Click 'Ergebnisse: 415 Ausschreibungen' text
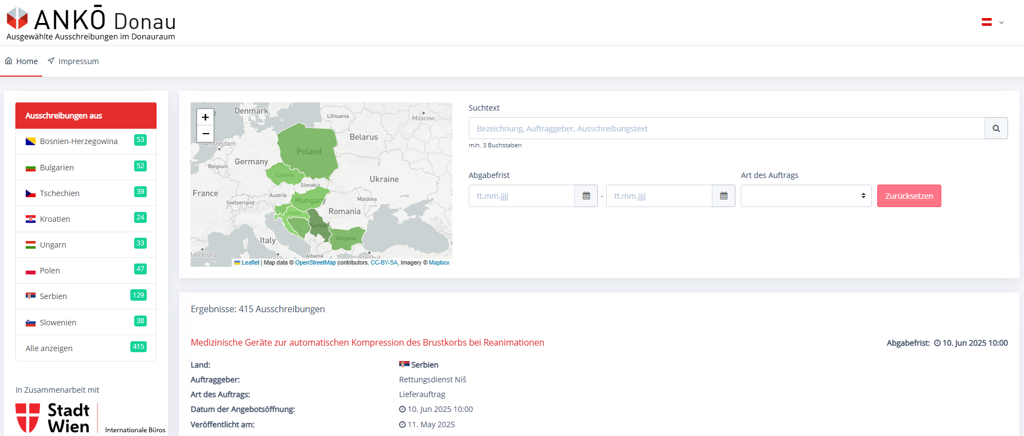The image size is (1024, 436). click(x=258, y=309)
